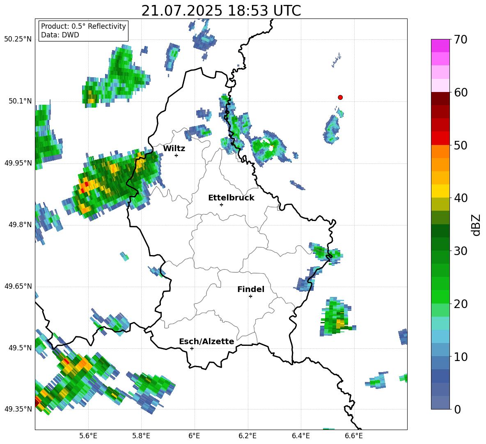
Task: Click the bottom grey-blue swatch at 0
Action: (440, 403)
